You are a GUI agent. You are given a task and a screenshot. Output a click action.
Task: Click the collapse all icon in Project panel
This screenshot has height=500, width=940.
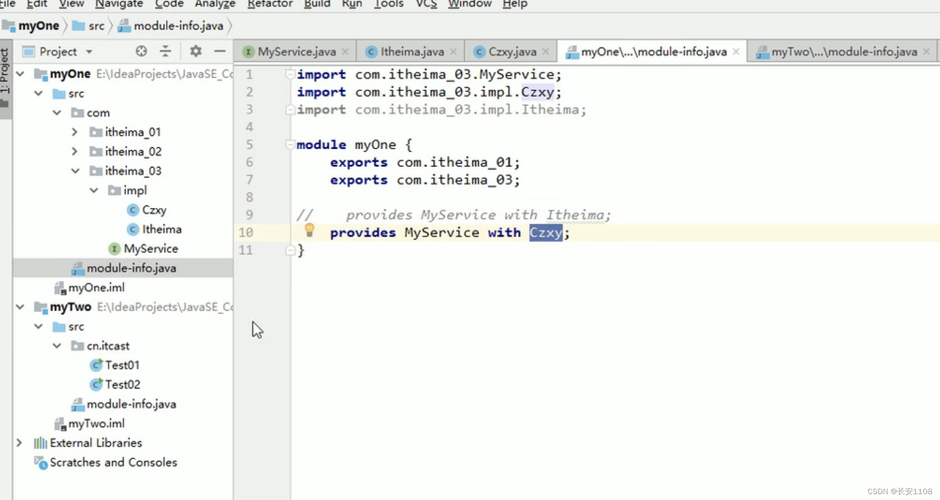click(165, 51)
